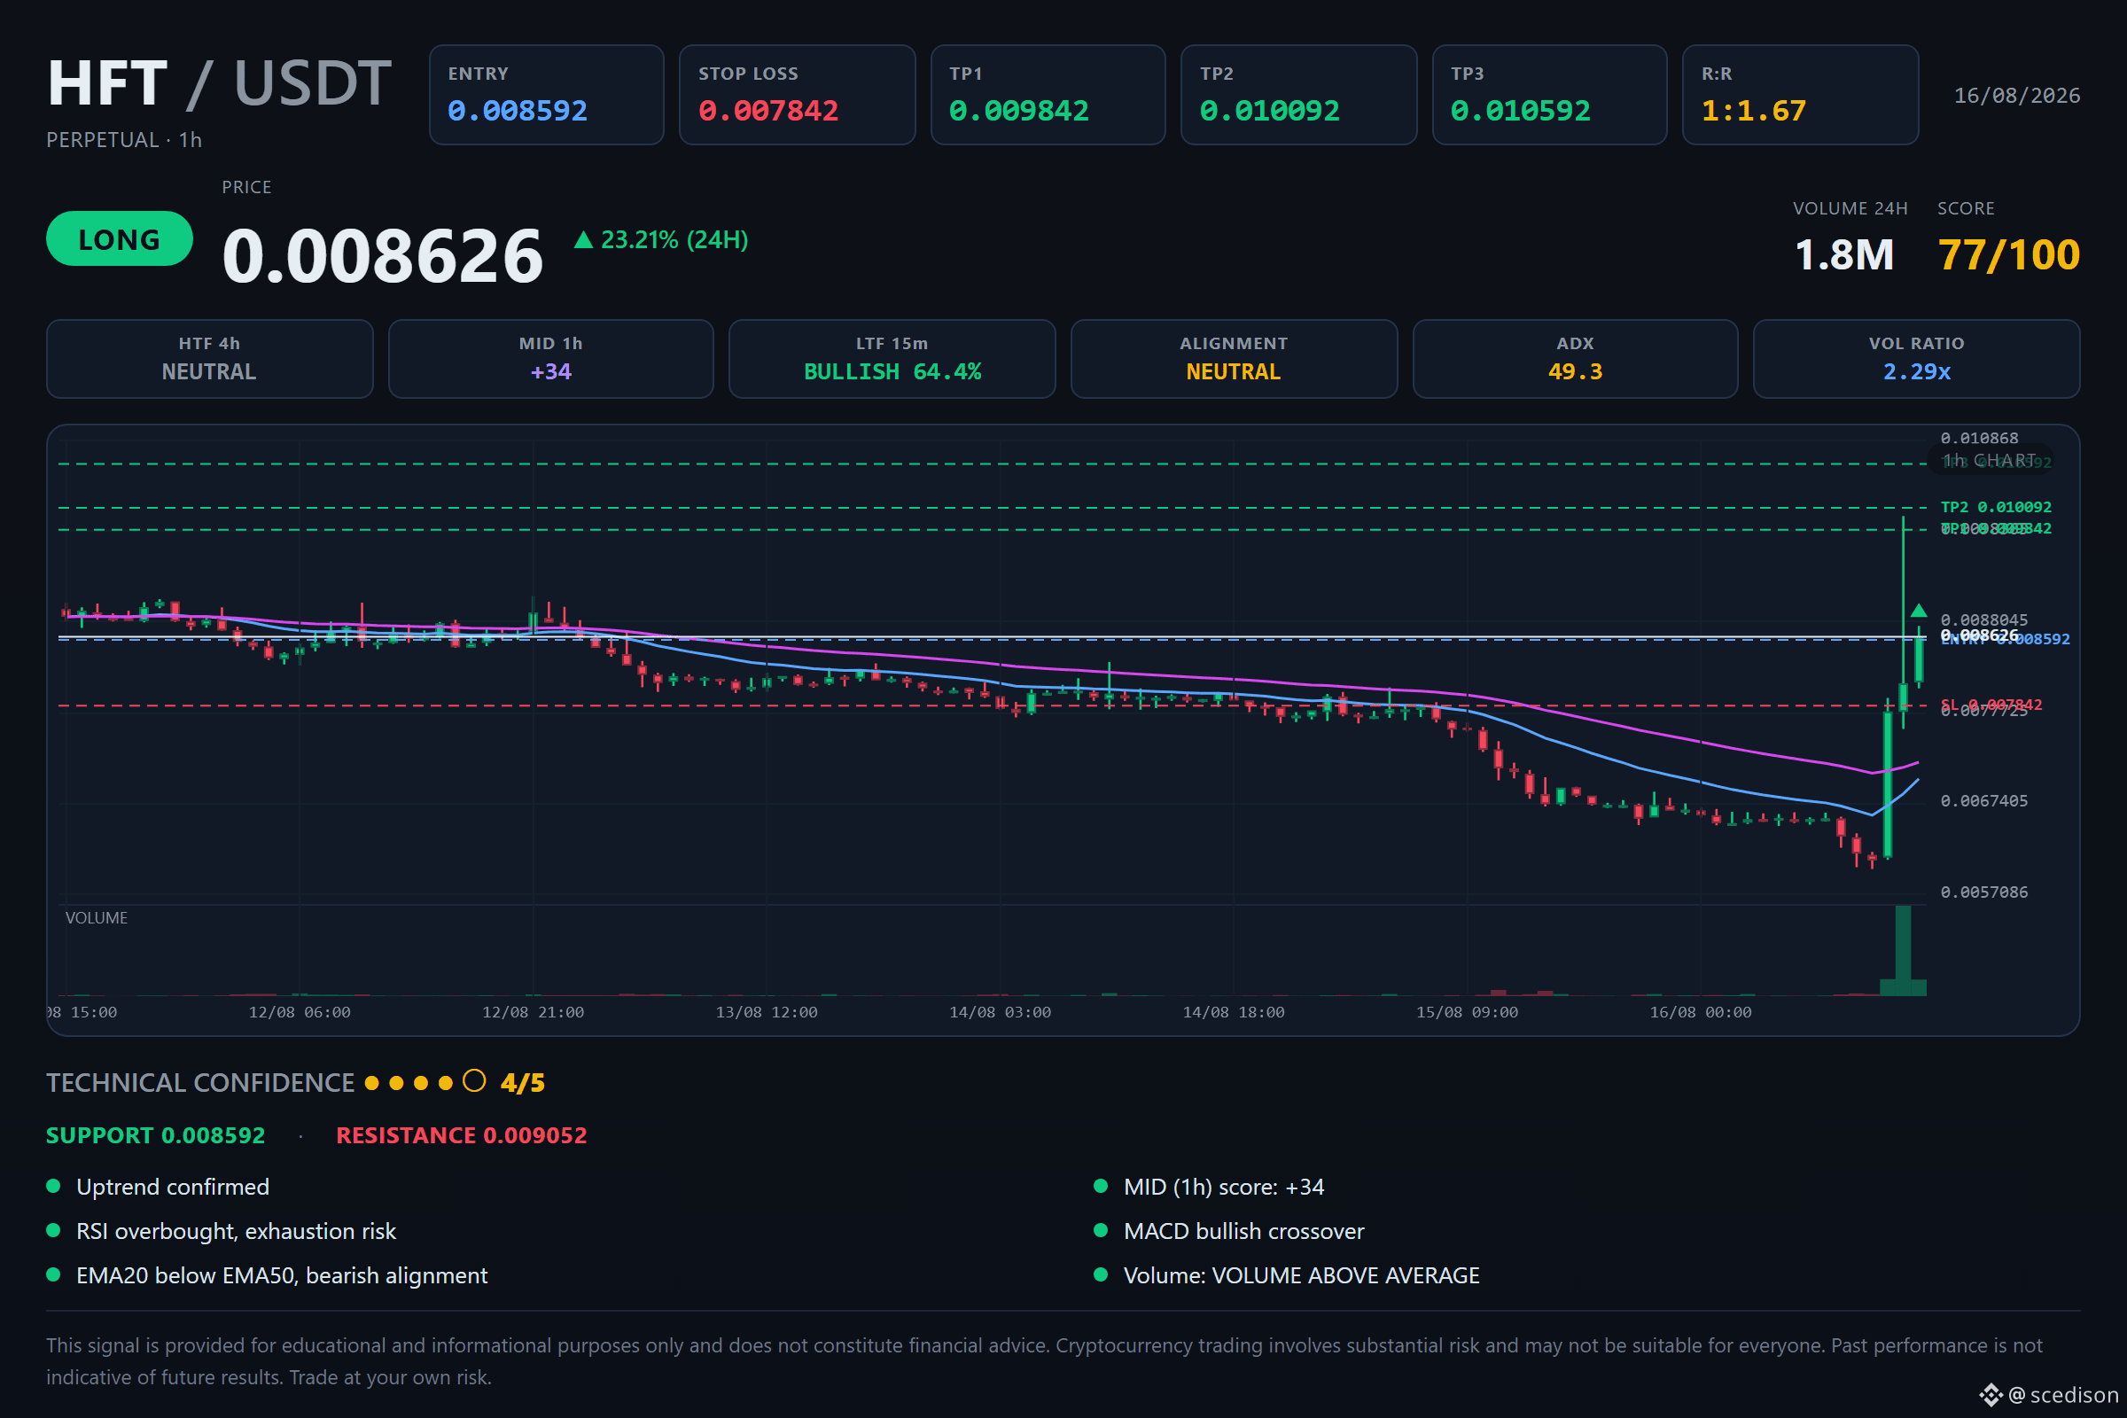Click the 14/08 18:00 time axis label

[x=1234, y=1013]
